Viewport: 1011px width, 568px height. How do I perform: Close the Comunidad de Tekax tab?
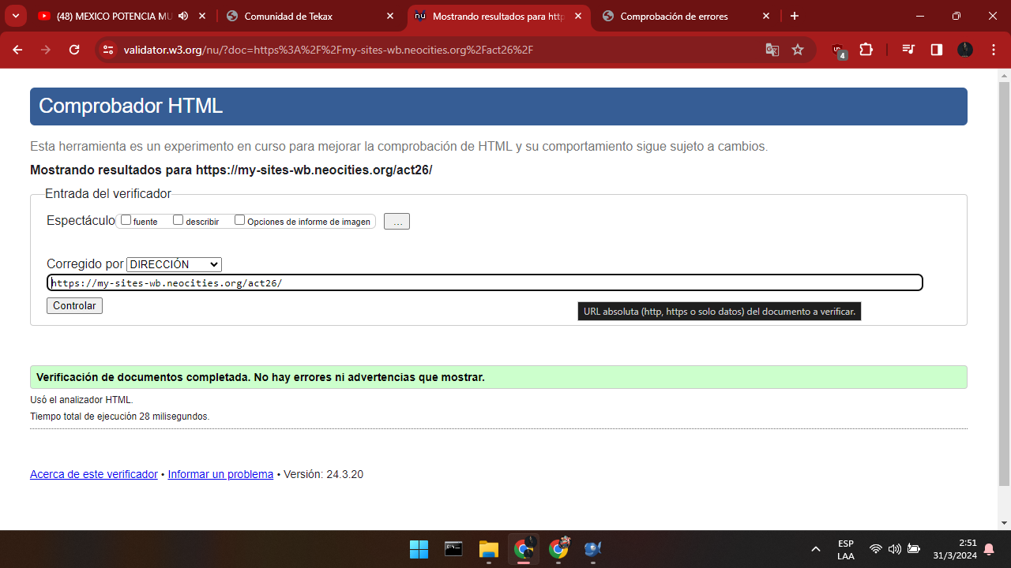(x=390, y=16)
